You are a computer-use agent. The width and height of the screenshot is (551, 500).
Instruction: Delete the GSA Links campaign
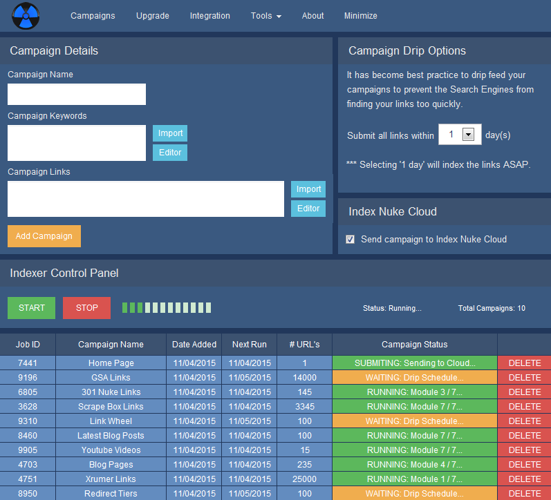(524, 378)
